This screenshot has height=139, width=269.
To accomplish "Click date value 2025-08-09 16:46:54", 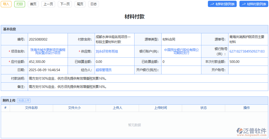I will tap(44, 70).
